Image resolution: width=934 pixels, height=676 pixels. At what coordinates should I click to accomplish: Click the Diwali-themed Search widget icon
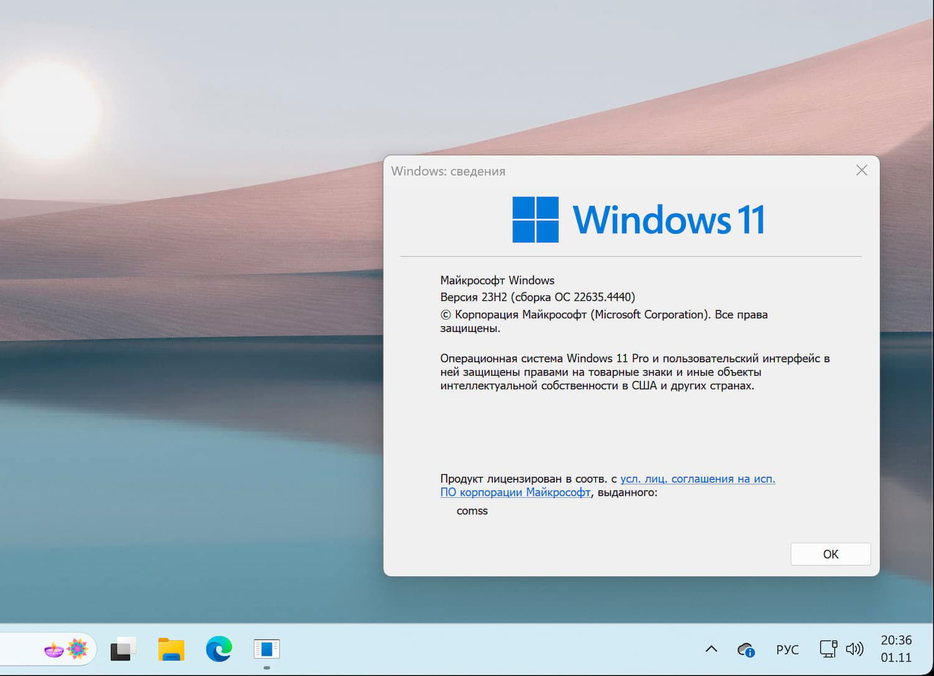click(x=52, y=649)
